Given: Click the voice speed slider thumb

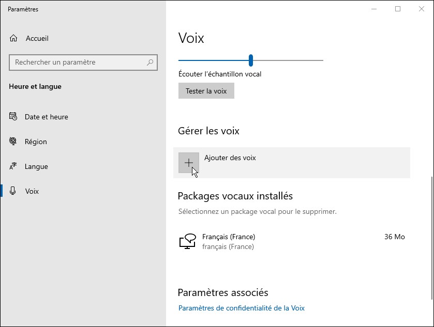Looking at the screenshot, I should click(251, 60).
